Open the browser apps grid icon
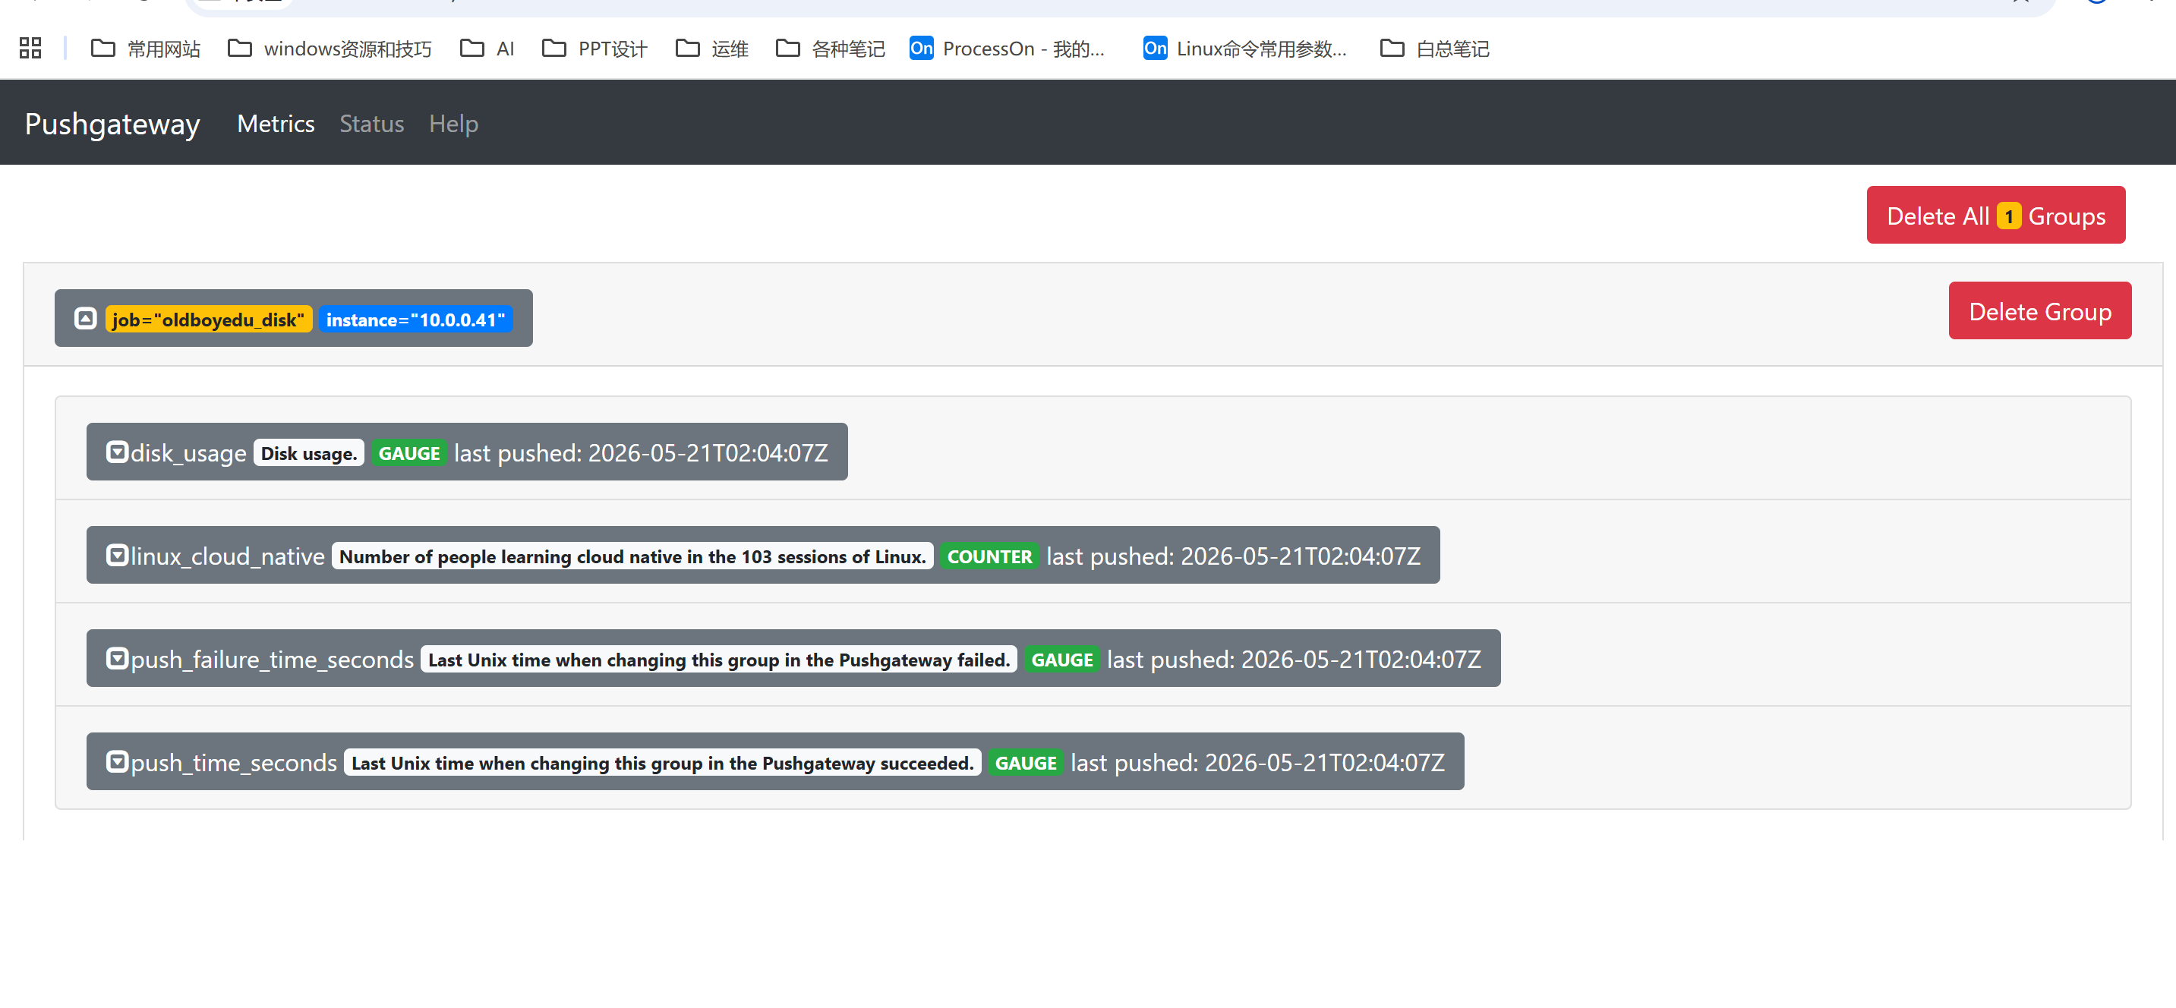The height and width of the screenshot is (1008, 2176). tap(30, 48)
